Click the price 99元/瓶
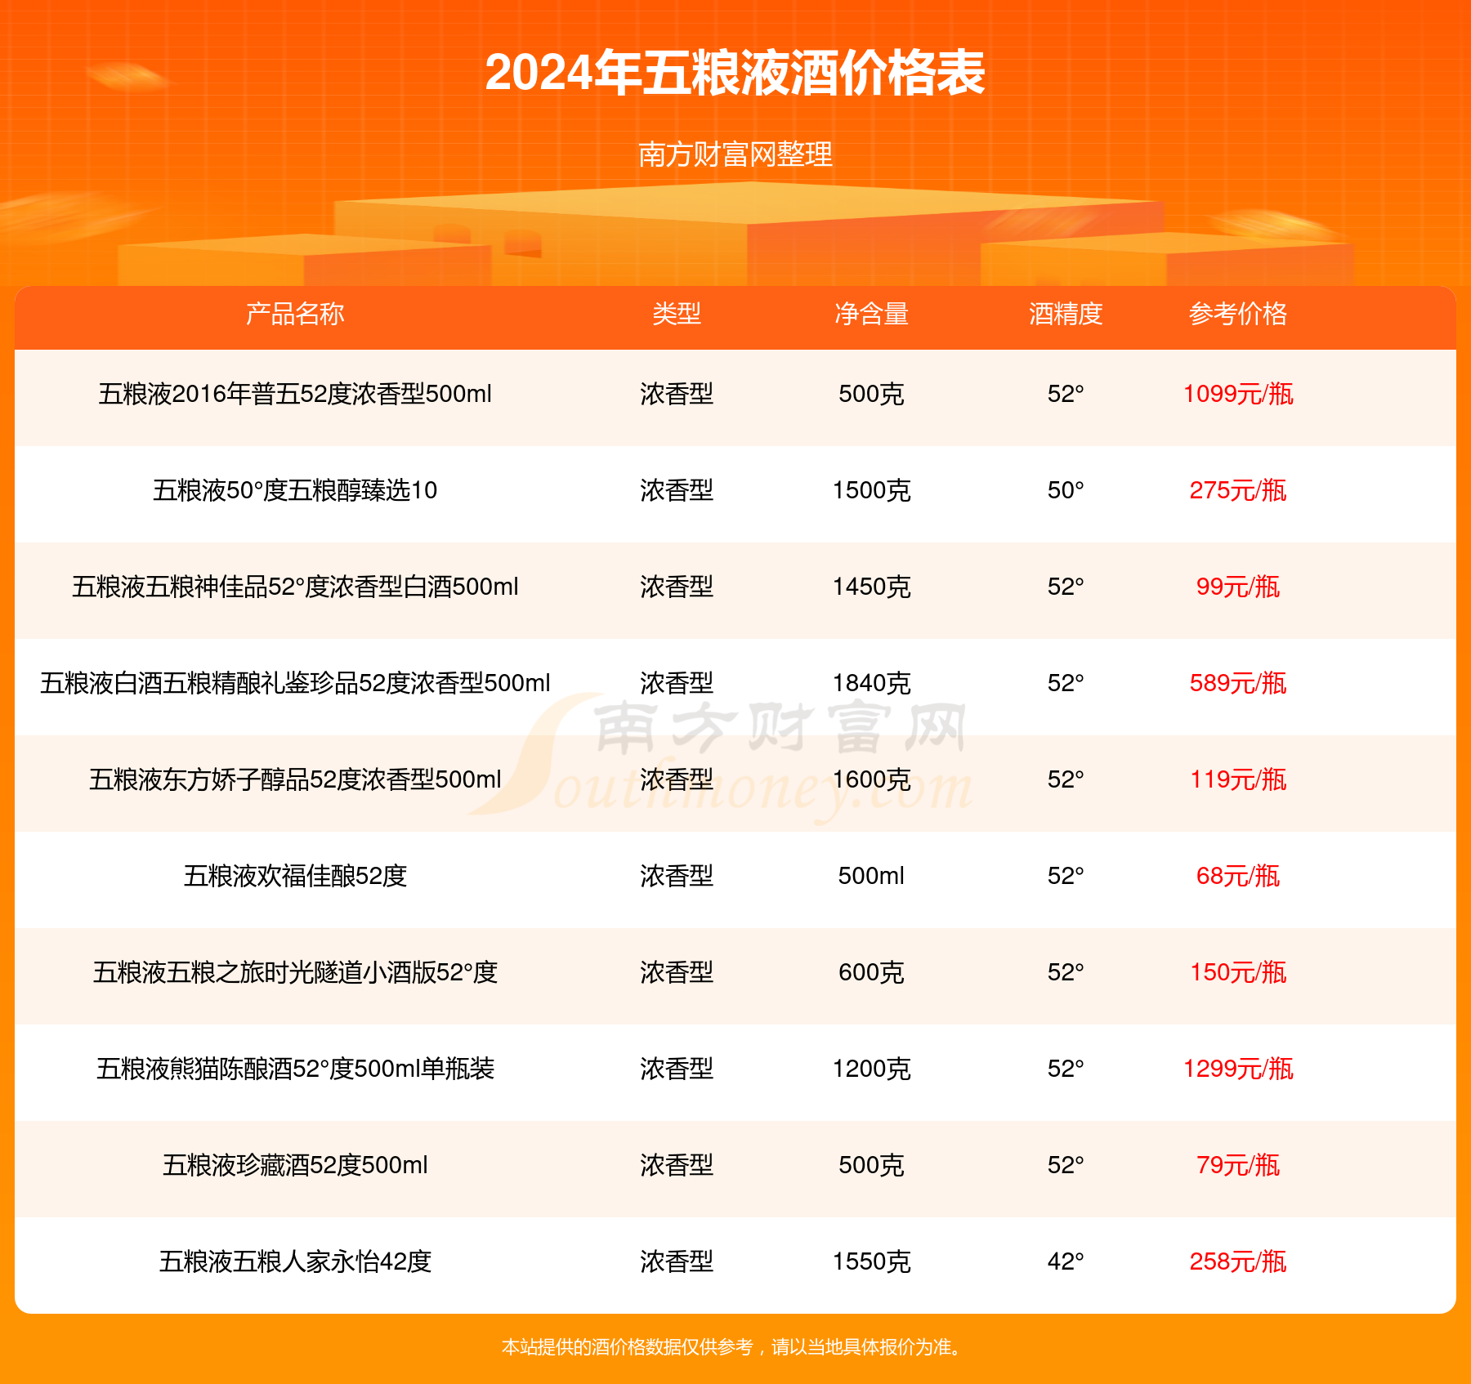This screenshot has width=1471, height=1384. (1238, 587)
